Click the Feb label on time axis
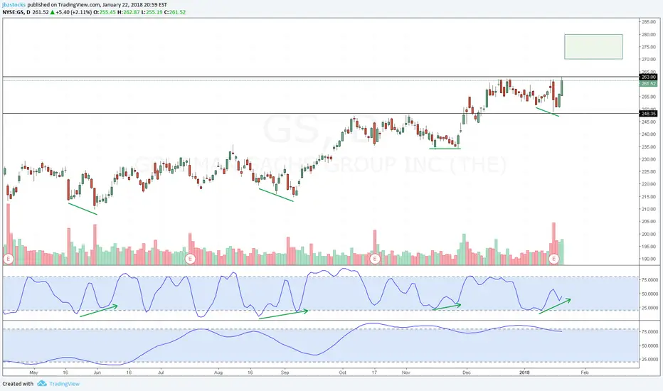 point(585,373)
